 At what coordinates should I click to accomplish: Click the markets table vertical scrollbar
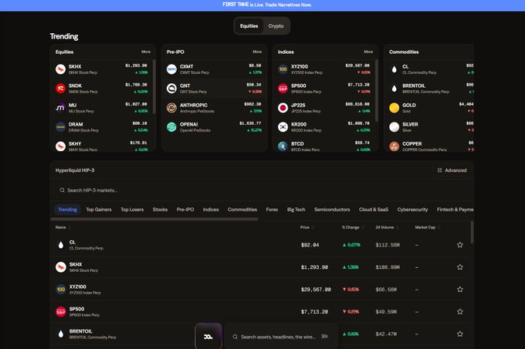coord(472,232)
